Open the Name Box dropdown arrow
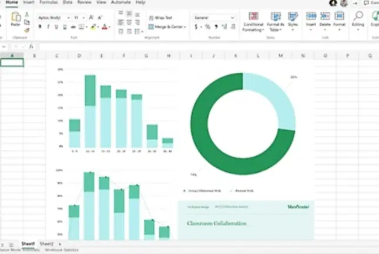The width and height of the screenshot is (379, 254). tap(4, 46)
